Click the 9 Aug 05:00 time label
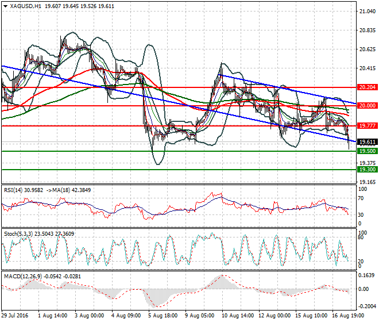Screen dimensions: 379x322 tap(199, 316)
